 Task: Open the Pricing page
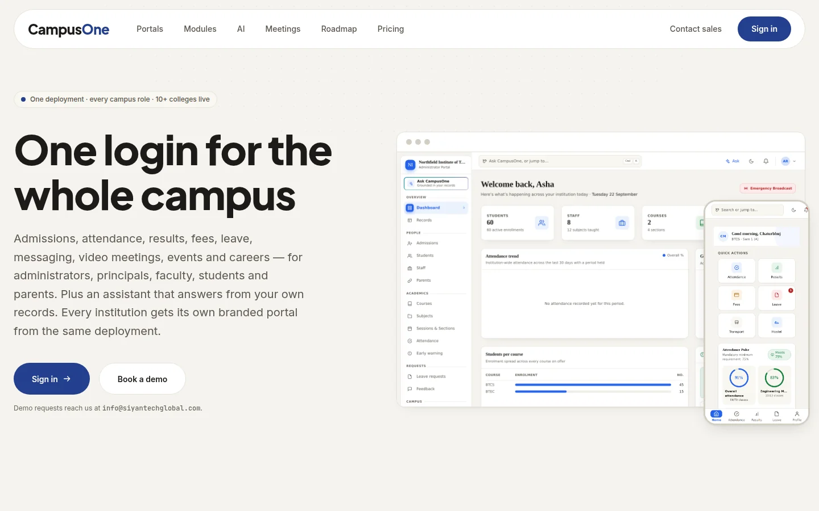click(x=391, y=29)
